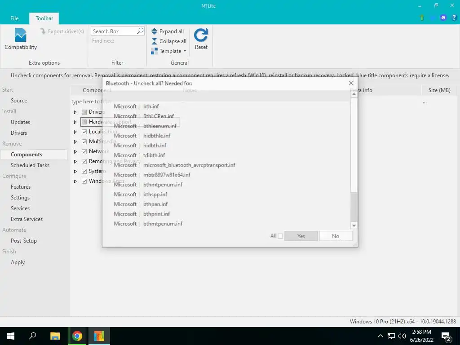Click the search magnifier in Search Box
Screen dimensions: 460x345
pyautogui.click(x=140, y=31)
